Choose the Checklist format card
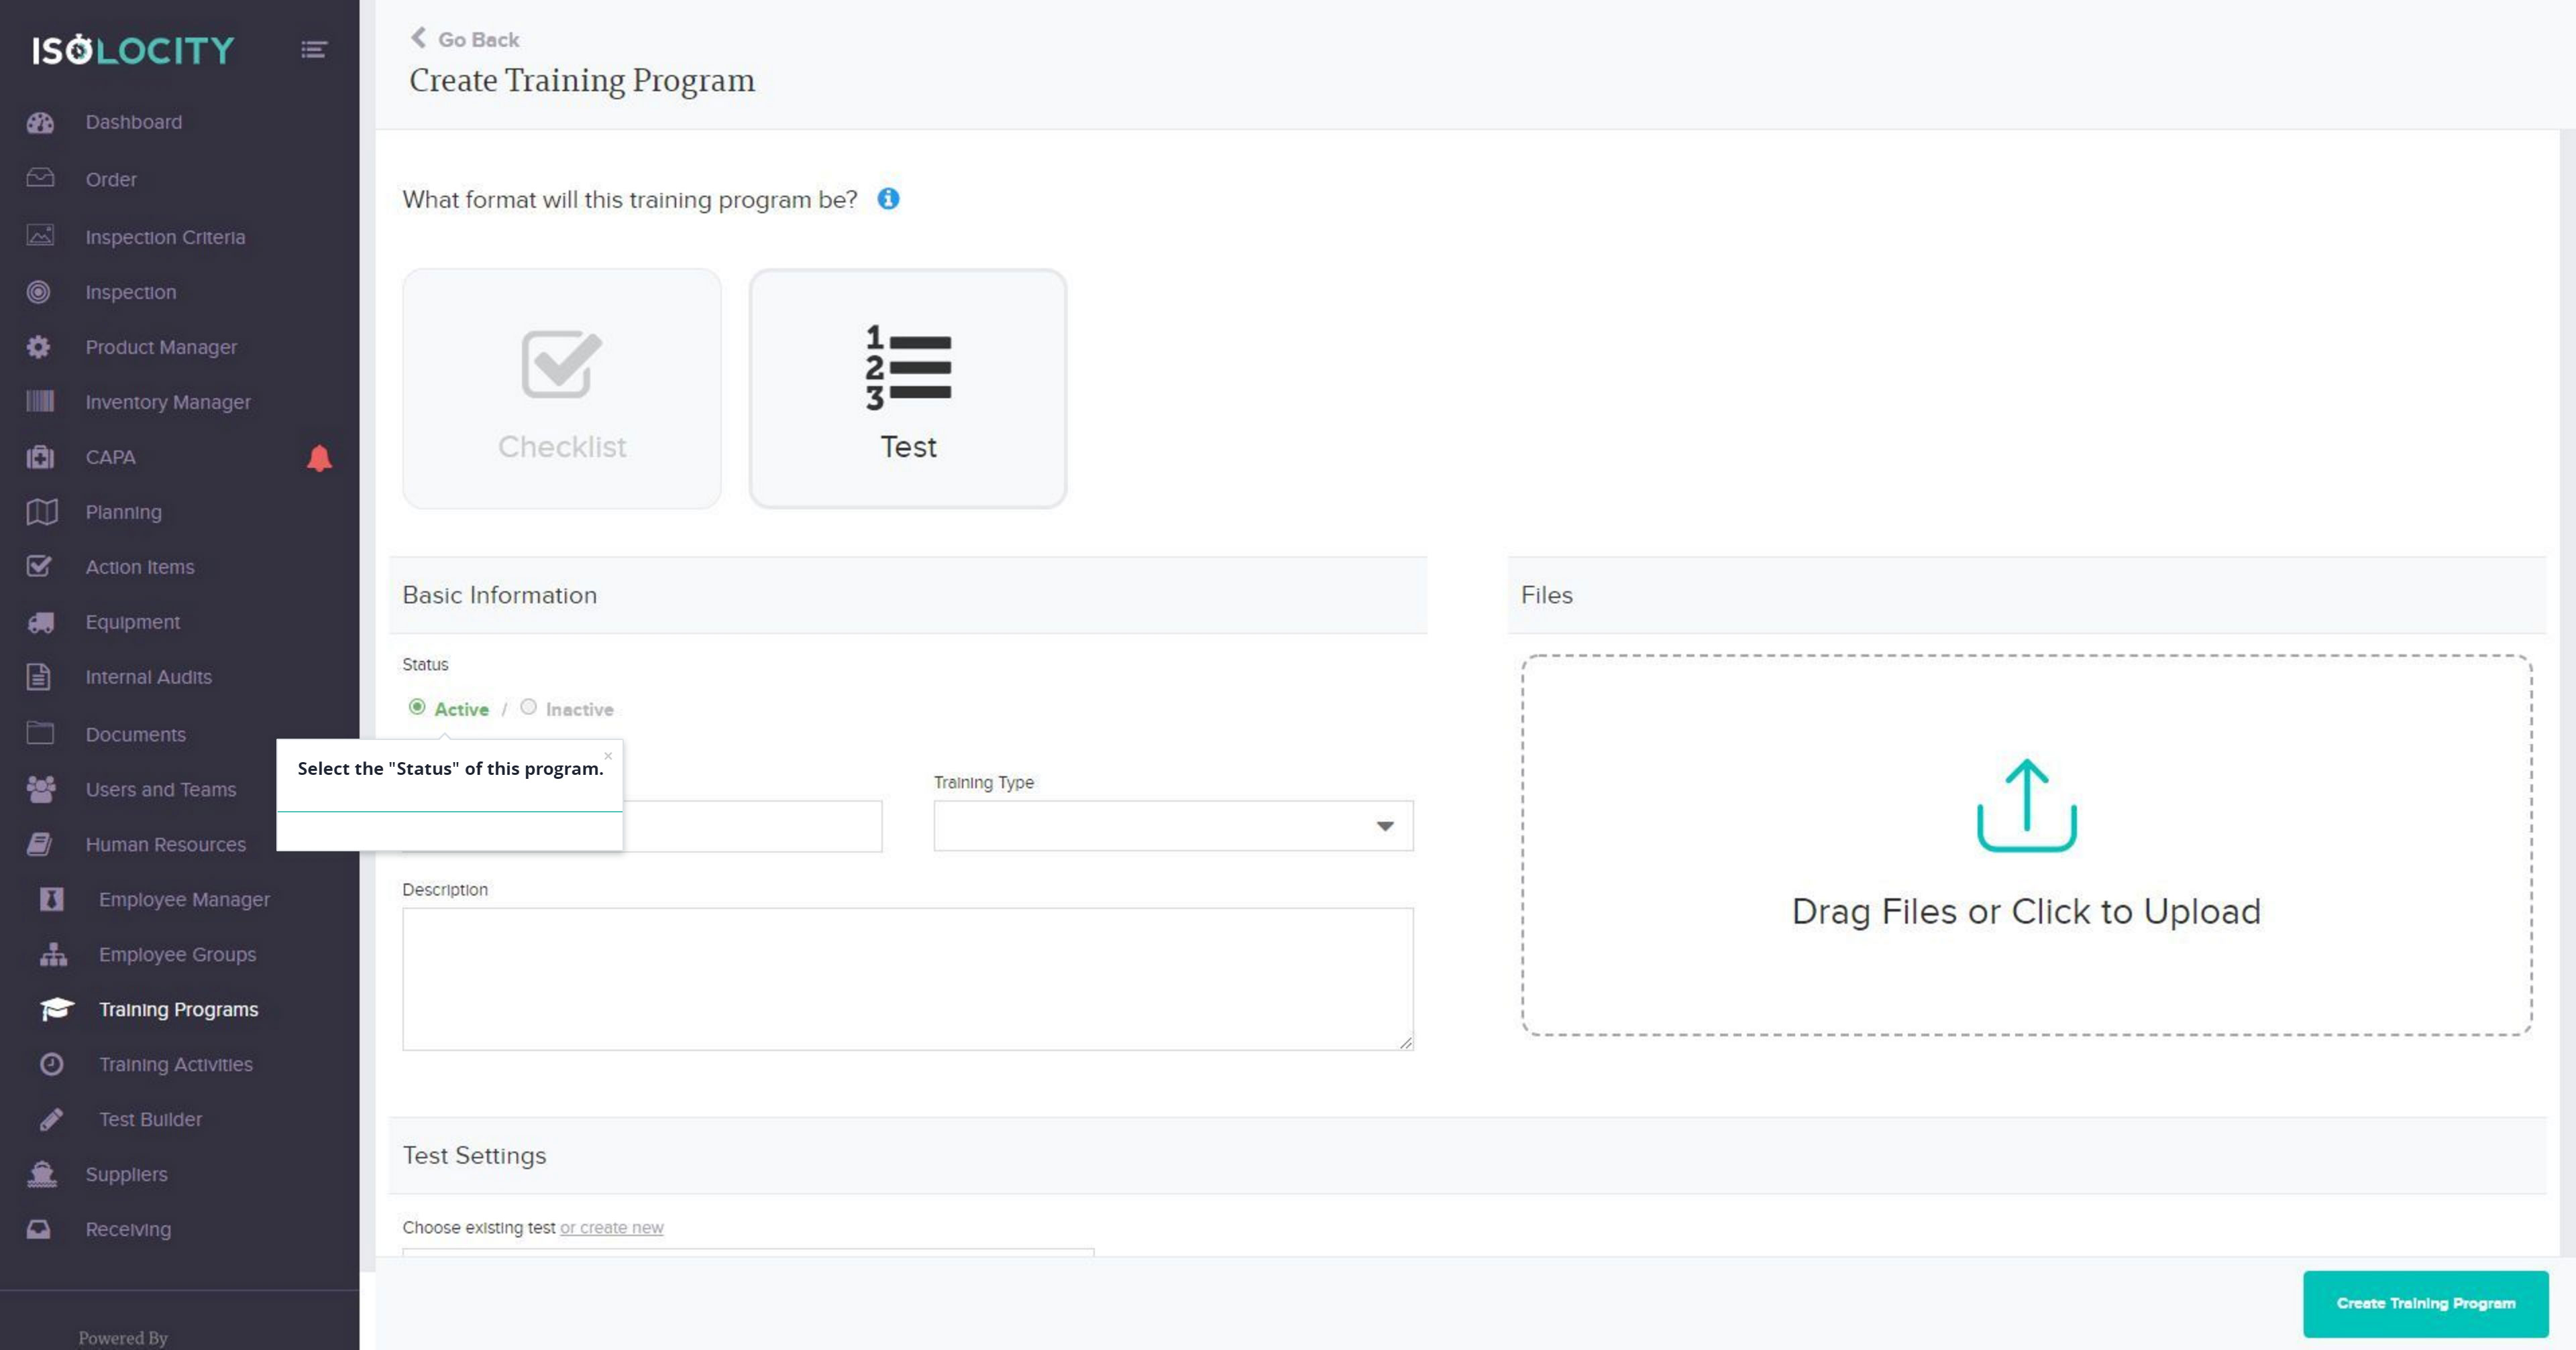Screen dimensions: 2576x1350 pos(562,389)
